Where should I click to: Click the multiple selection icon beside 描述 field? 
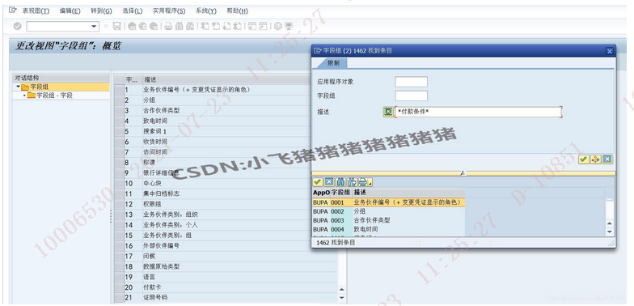click(x=388, y=112)
